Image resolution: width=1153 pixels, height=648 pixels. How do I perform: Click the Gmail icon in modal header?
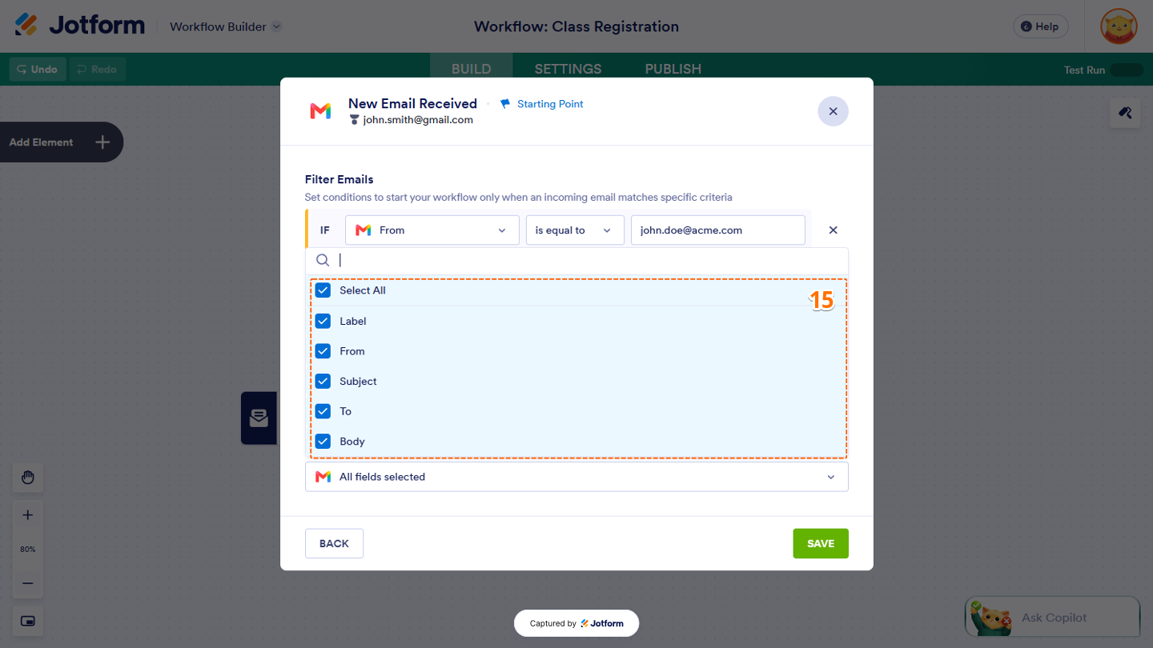click(x=320, y=111)
